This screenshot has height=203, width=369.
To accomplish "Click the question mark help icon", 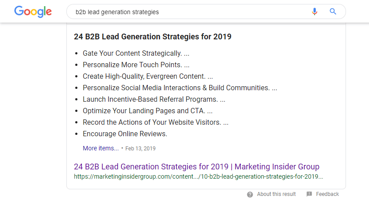I will point(250,194).
